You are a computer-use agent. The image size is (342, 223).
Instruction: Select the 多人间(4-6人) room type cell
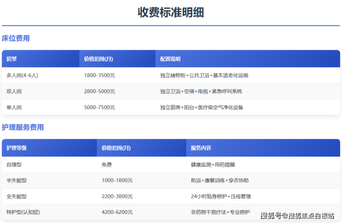[x=22, y=75]
